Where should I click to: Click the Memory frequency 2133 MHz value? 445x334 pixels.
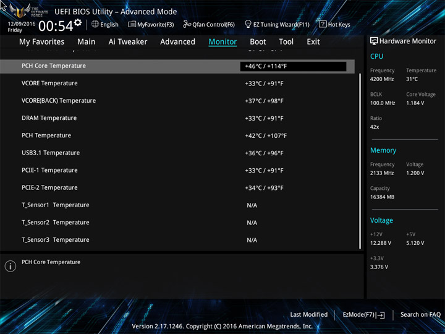tap(382, 173)
